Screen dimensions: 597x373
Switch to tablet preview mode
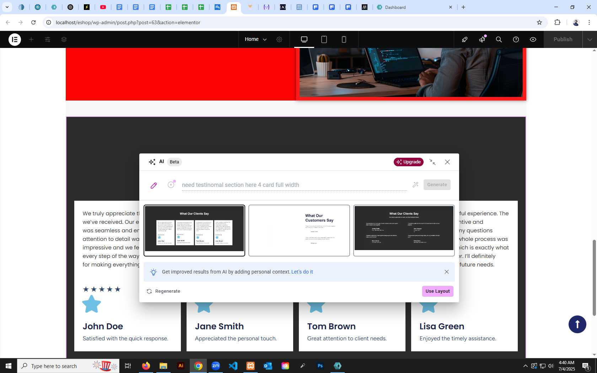pos(324,39)
